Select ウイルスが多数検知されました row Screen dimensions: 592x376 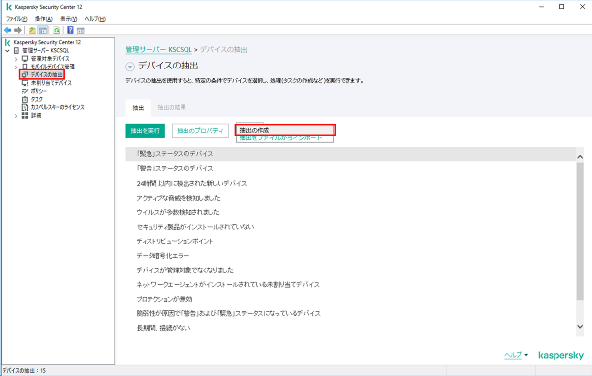351,212
